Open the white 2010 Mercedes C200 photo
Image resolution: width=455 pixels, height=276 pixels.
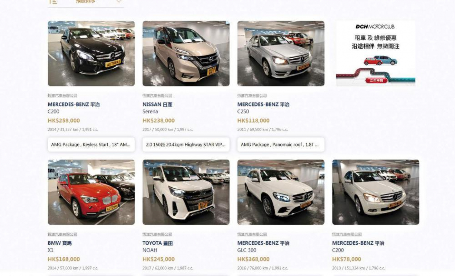tap(376, 192)
